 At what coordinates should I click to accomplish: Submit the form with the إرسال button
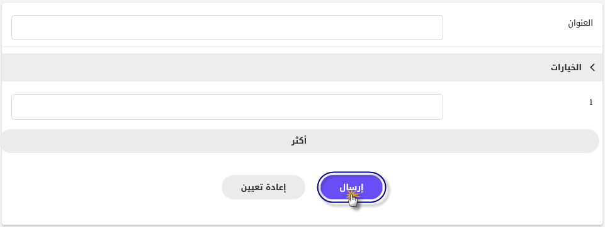pyautogui.click(x=351, y=187)
